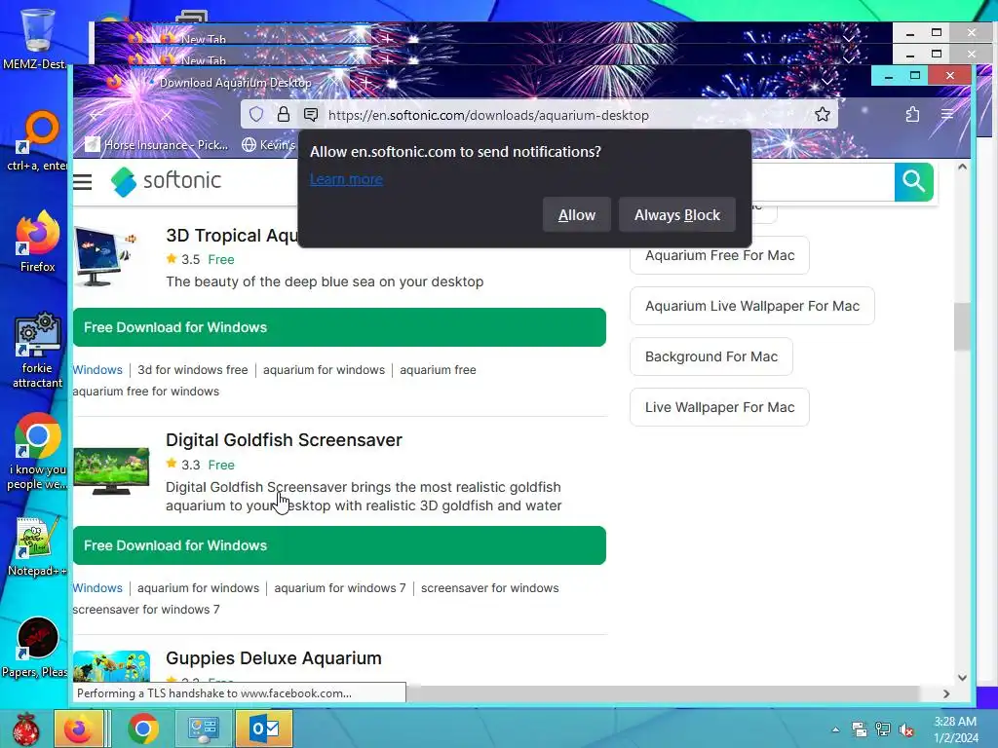
Task: Click Chrome taskbar icon
Action: (x=143, y=729)
